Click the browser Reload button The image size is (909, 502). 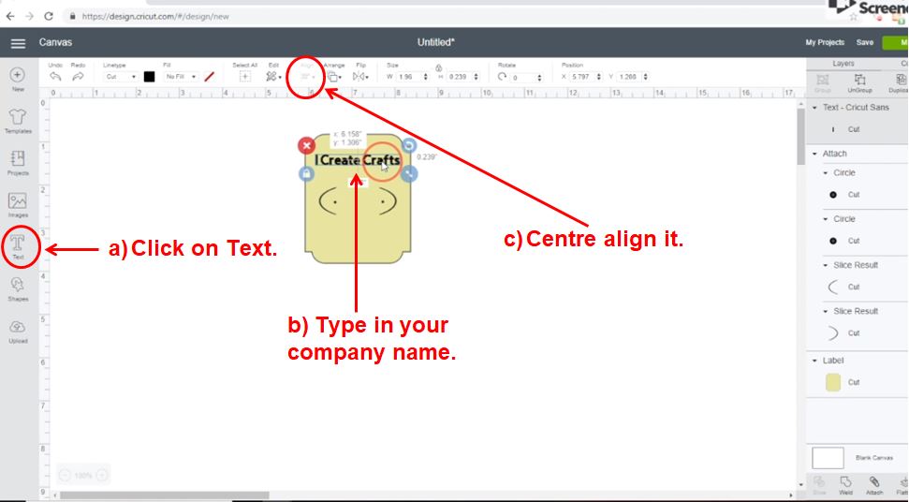[x=49, y=16]
